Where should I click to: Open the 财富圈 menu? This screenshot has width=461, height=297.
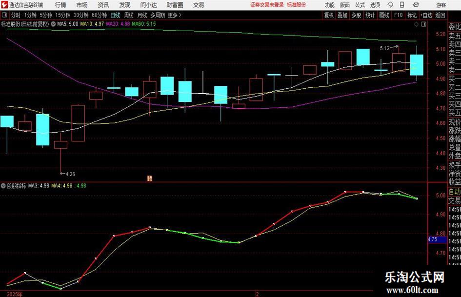[x=175, y=5]
